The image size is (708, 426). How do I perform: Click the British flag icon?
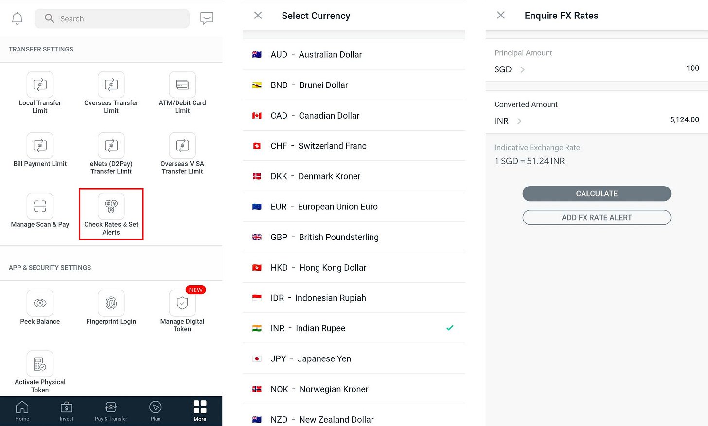tap(257, 237)
